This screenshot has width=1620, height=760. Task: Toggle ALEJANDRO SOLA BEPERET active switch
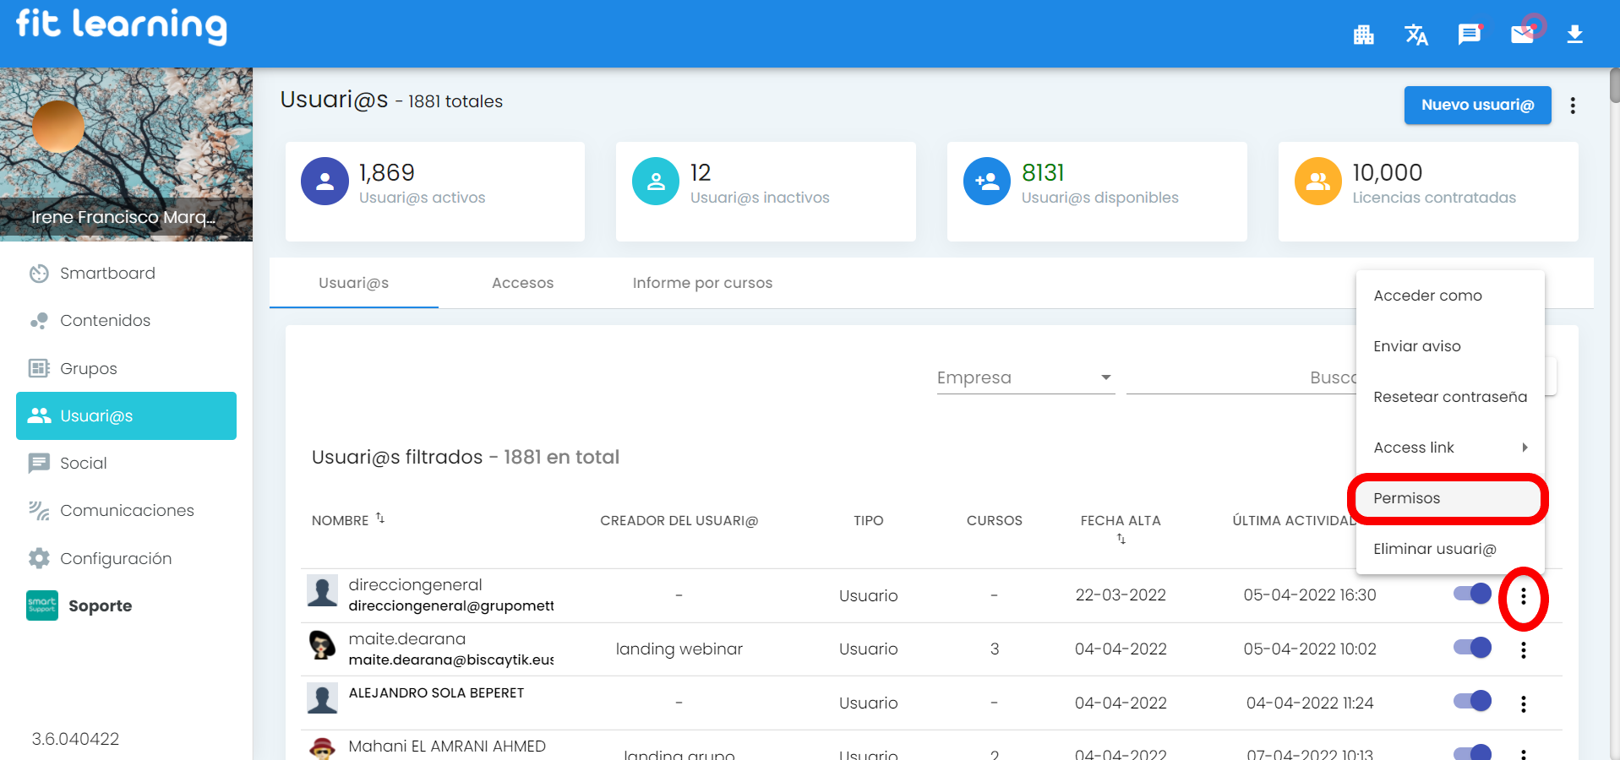pos(1472,701)
